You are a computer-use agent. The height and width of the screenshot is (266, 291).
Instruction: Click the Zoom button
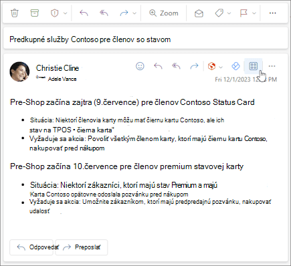164,13
